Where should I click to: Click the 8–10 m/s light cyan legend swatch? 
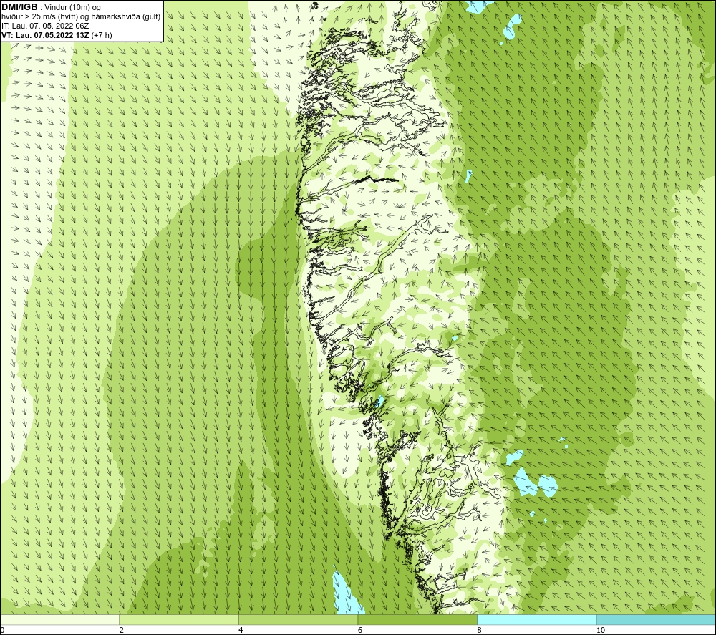click(x=536, y=619)
